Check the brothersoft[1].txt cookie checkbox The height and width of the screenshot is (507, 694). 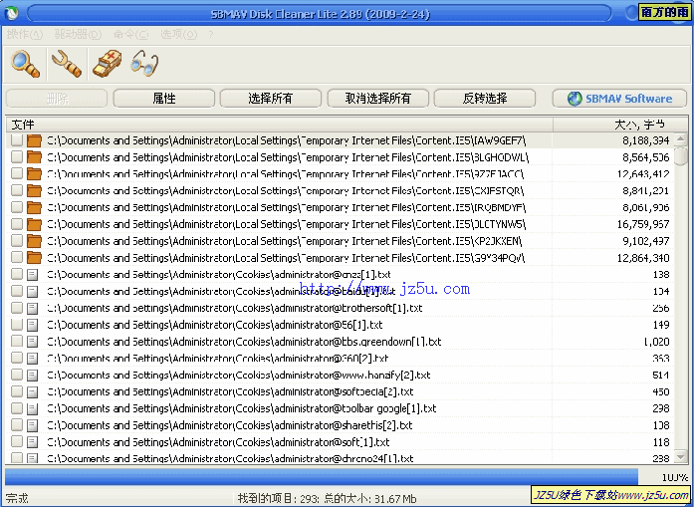click(x=17, y=308)
